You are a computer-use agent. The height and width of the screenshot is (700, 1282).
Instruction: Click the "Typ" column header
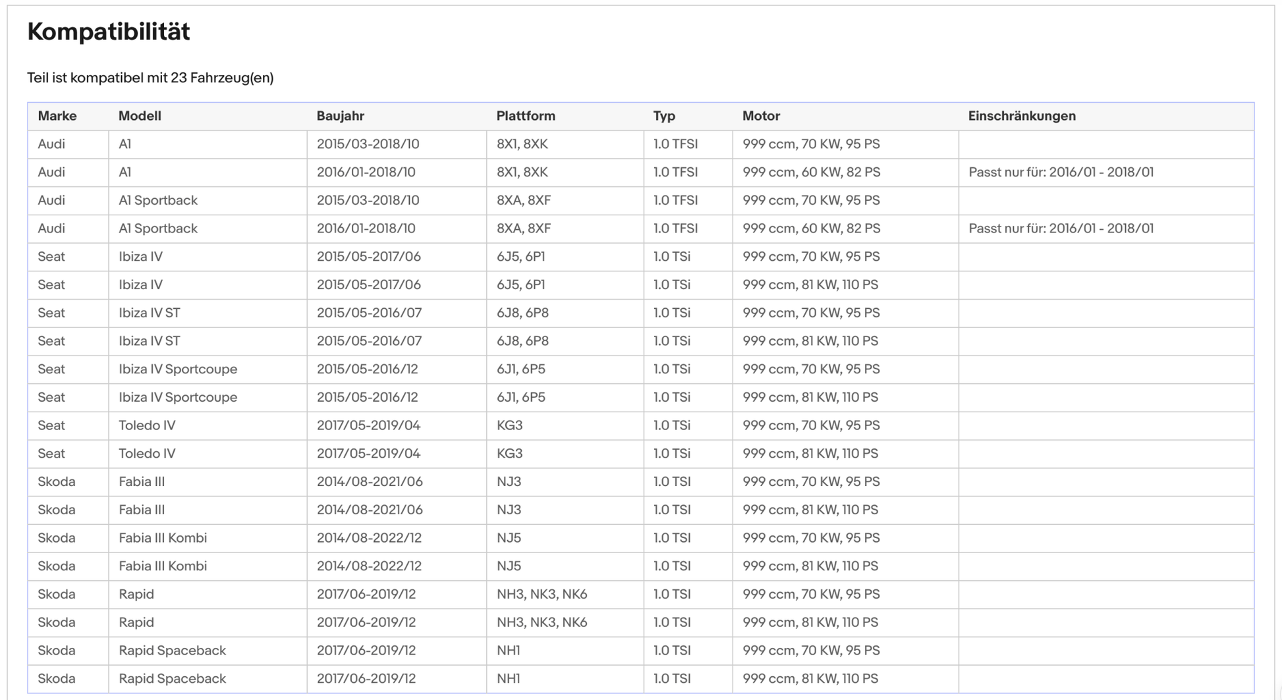click(x=664, y=116)
